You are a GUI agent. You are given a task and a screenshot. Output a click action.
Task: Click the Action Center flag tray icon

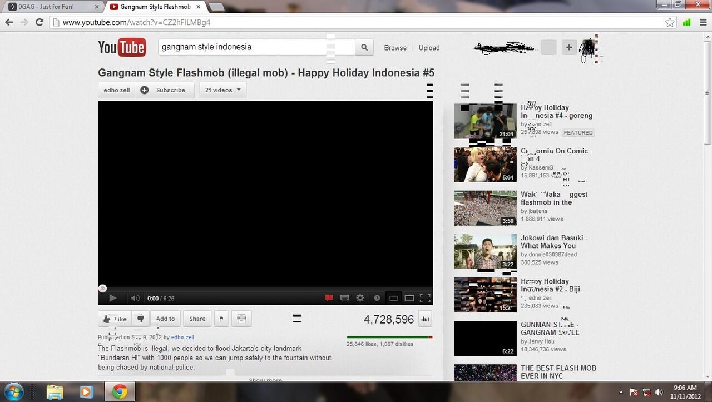click(x=634, y=393)
